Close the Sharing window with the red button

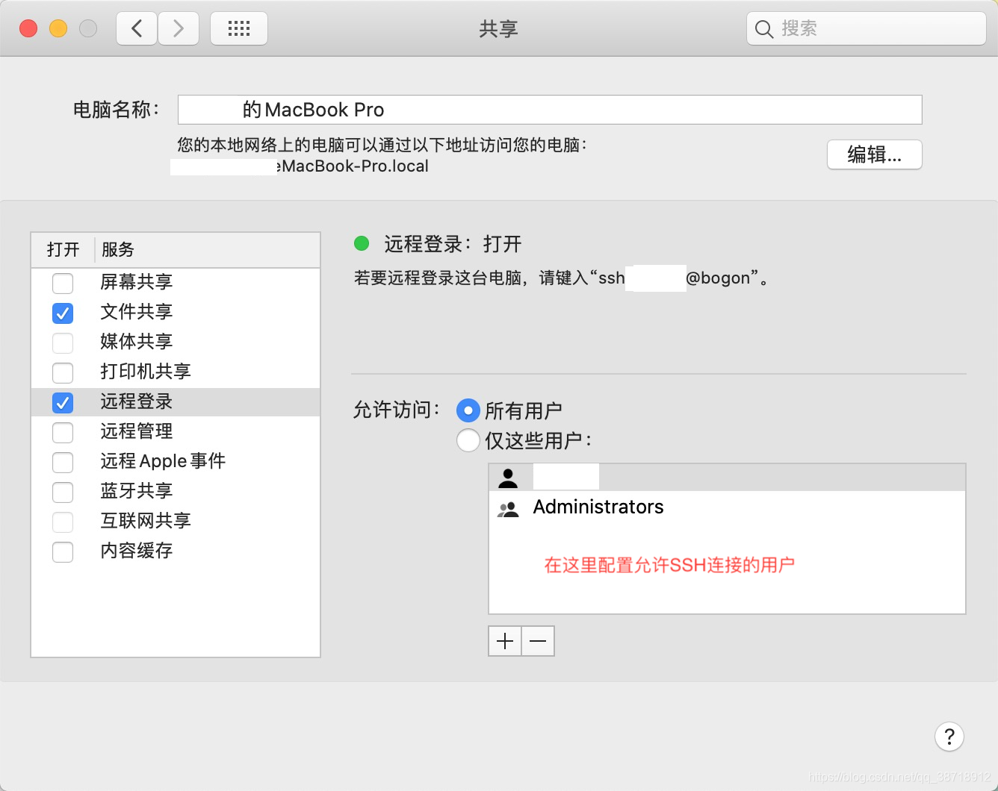(28, 28)
